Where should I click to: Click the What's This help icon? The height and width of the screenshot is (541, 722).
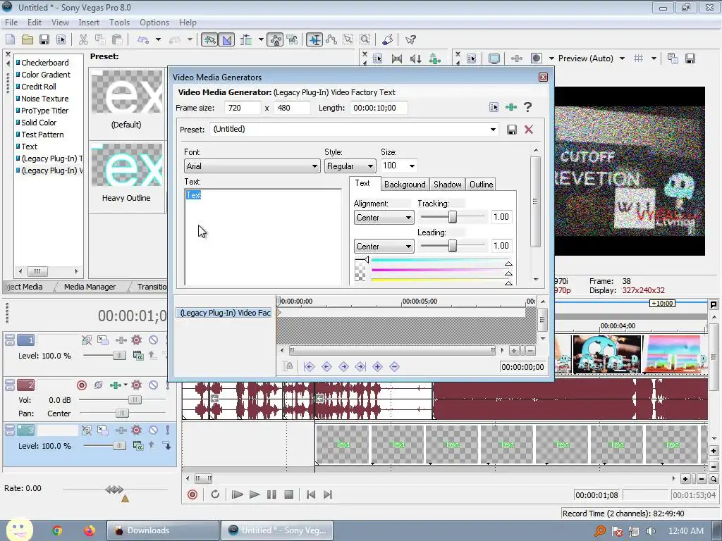pyautogui.click(x=410, y=39)
